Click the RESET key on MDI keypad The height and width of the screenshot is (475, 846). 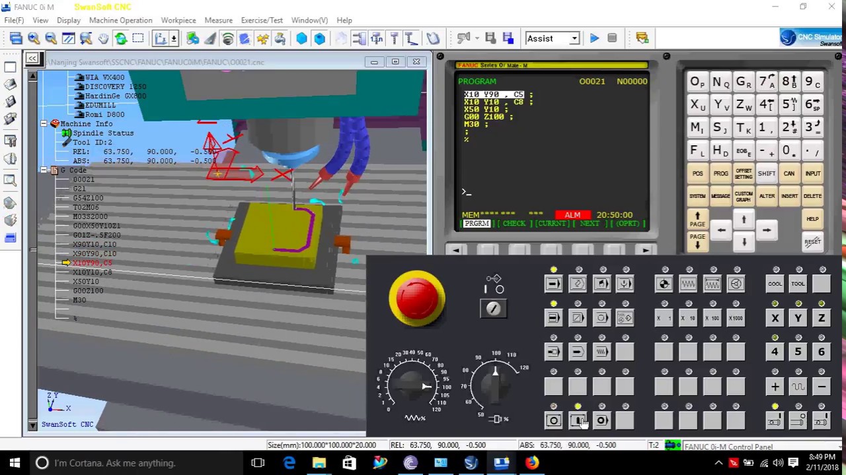[812, 242]
